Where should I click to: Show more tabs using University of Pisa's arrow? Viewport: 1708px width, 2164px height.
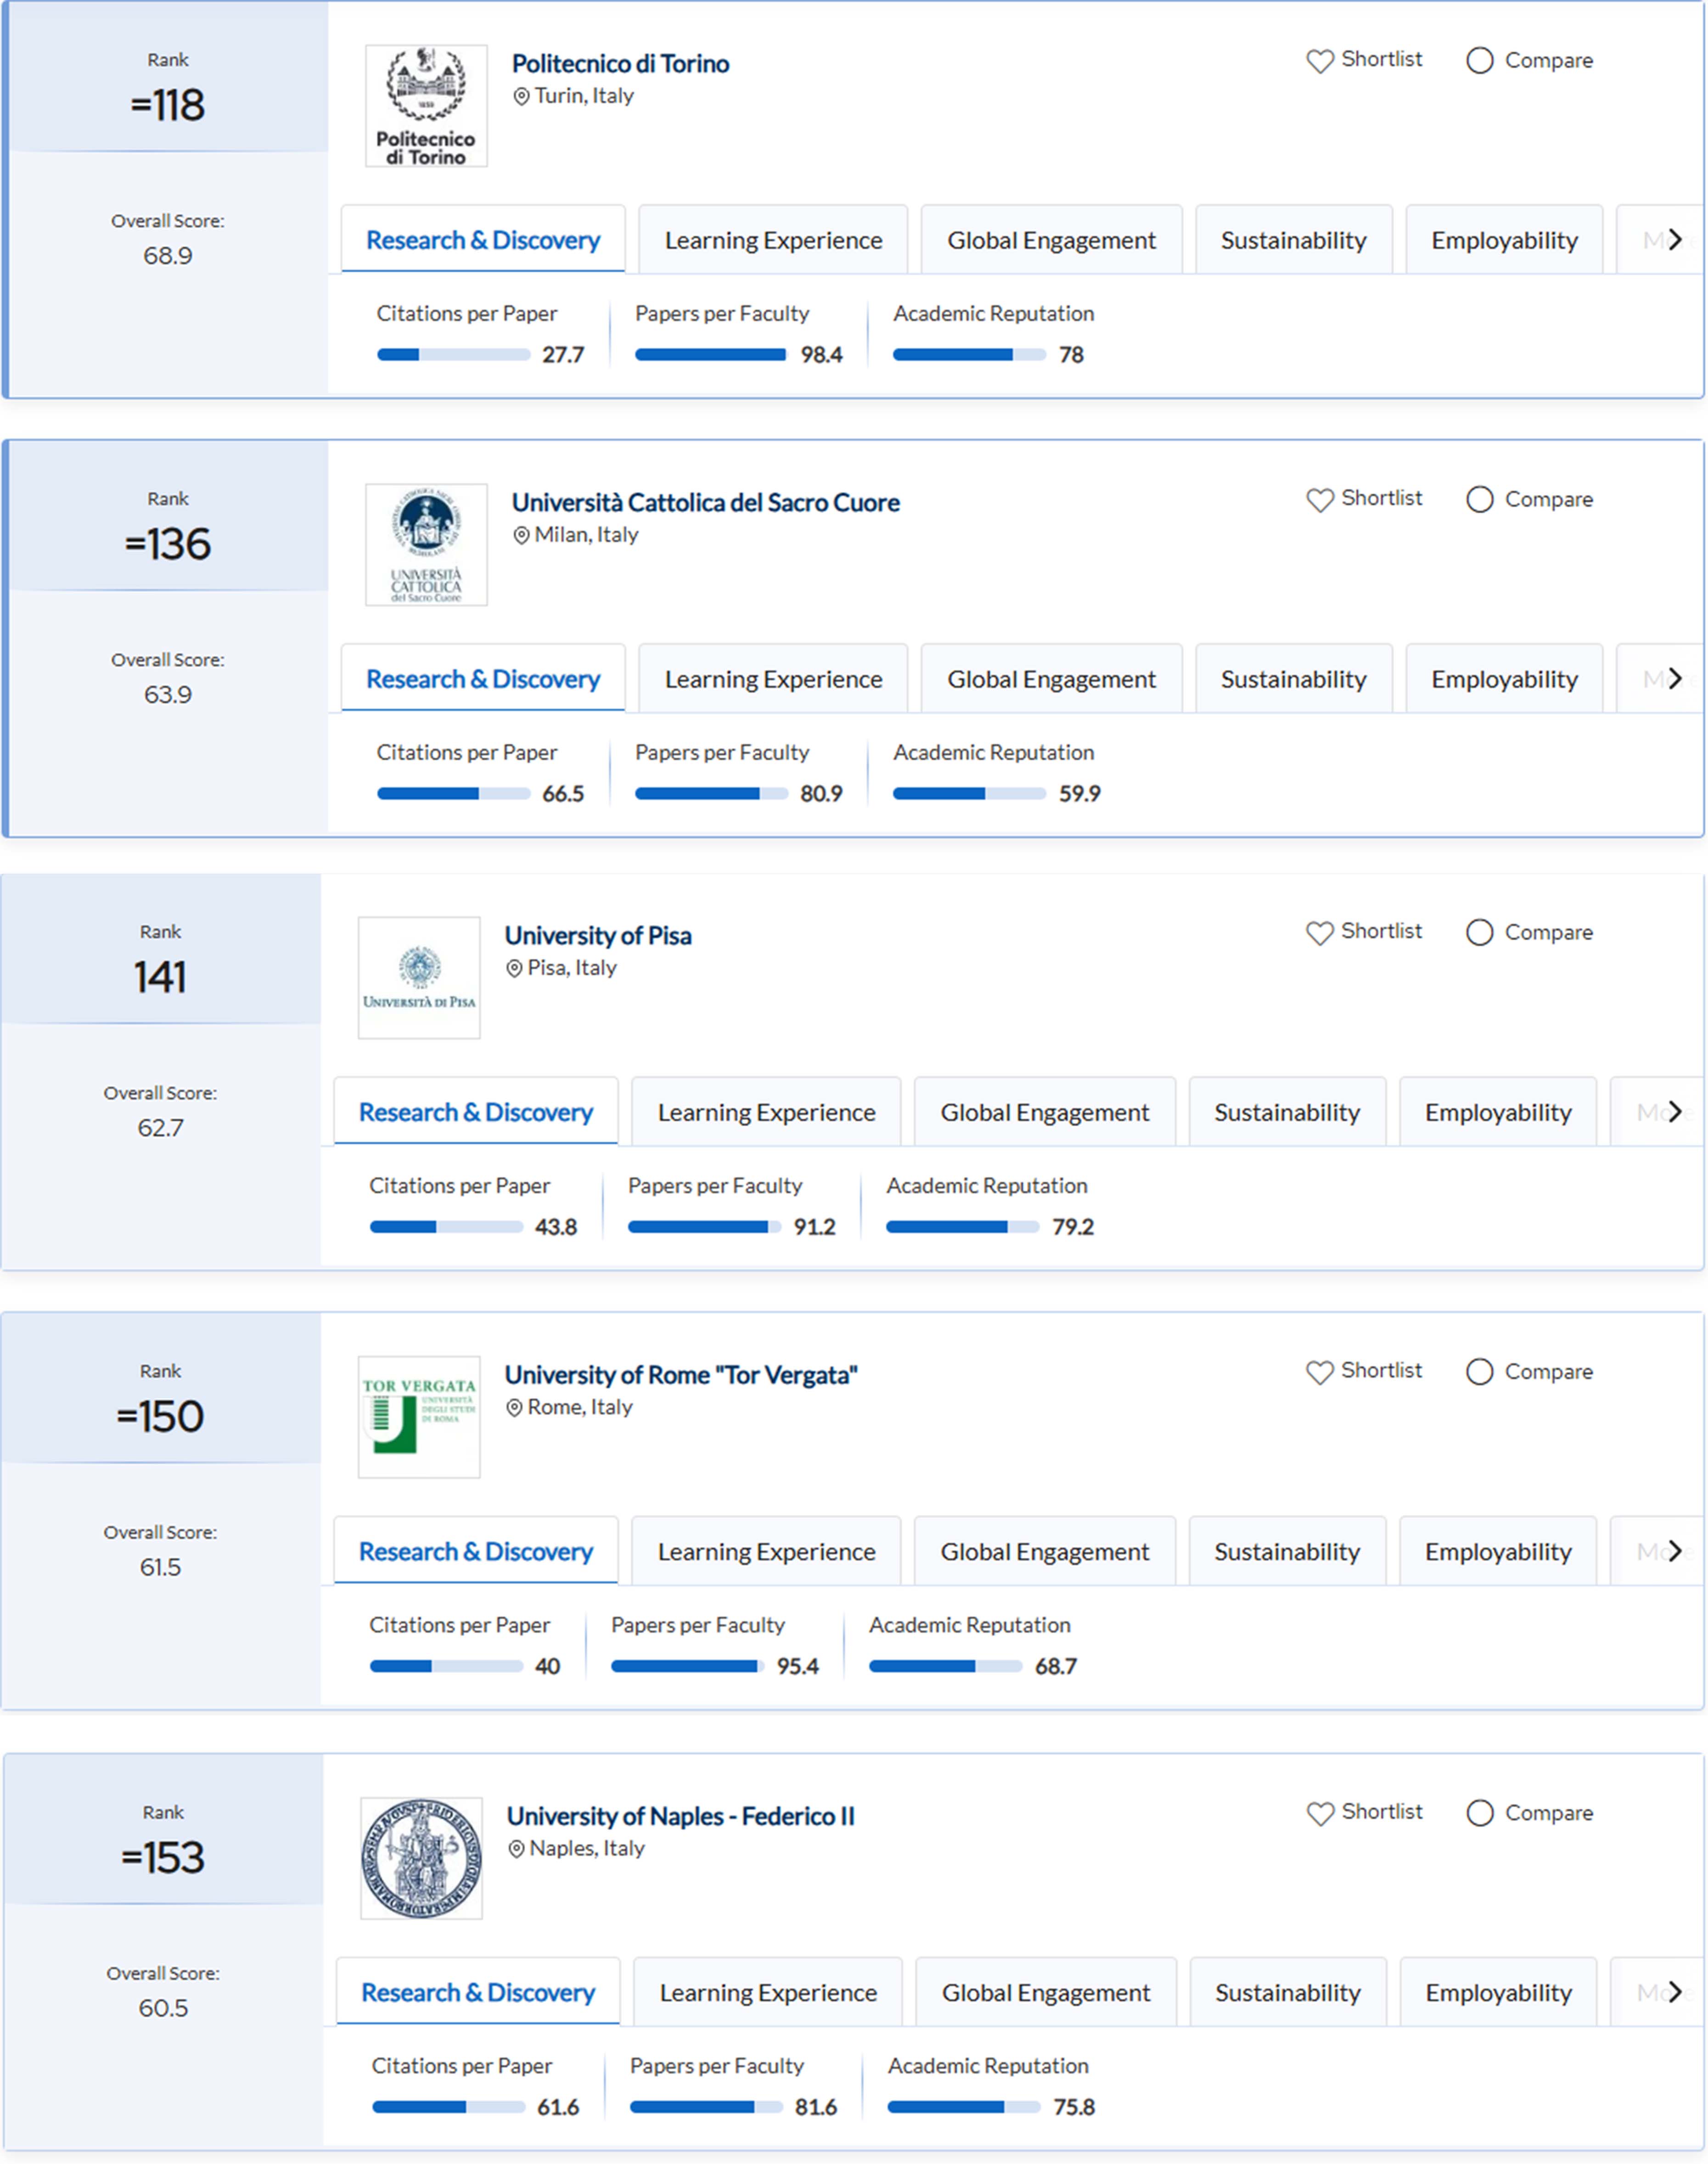(1675, 1111)
